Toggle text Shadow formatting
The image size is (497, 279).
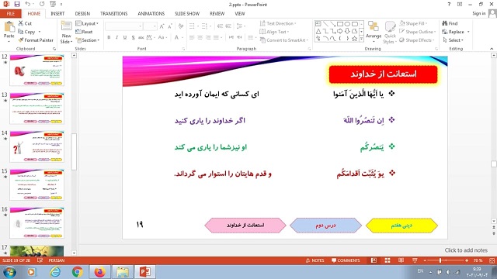point(133,37)
